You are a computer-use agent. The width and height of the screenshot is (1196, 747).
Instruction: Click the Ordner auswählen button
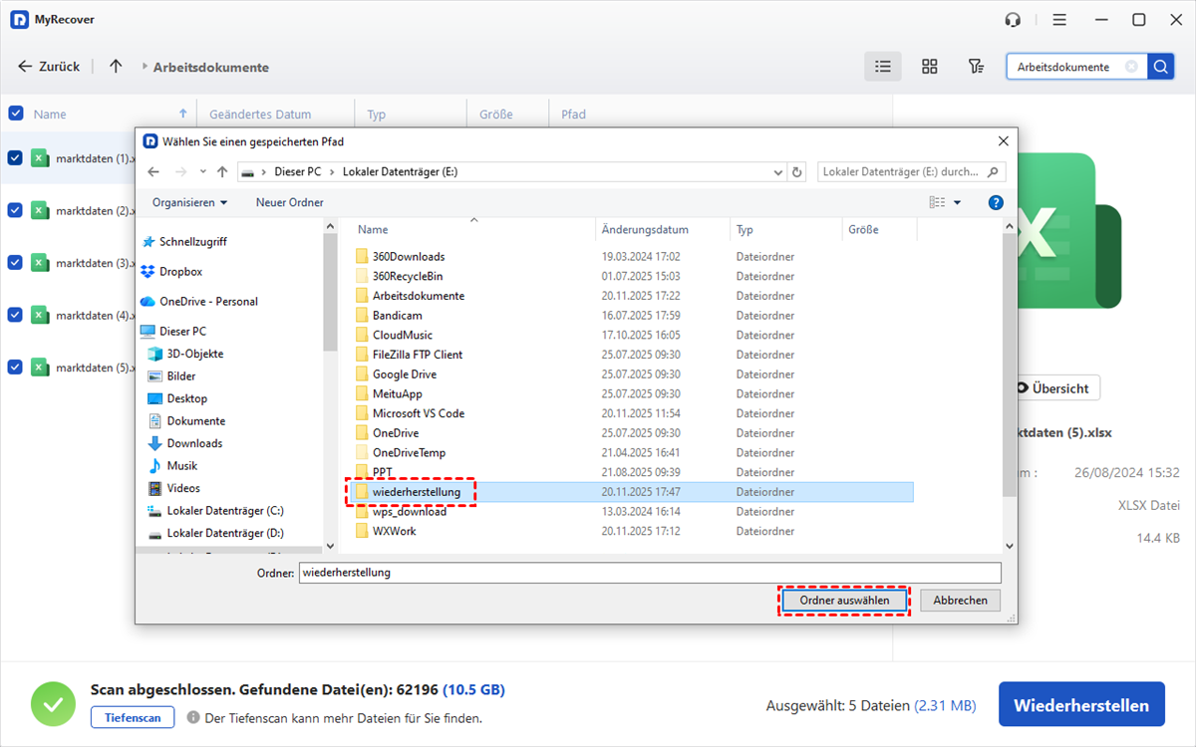(843, 601)
